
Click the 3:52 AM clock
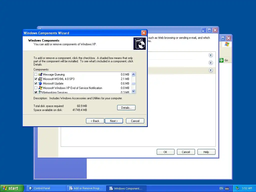(x=247, y=188)
